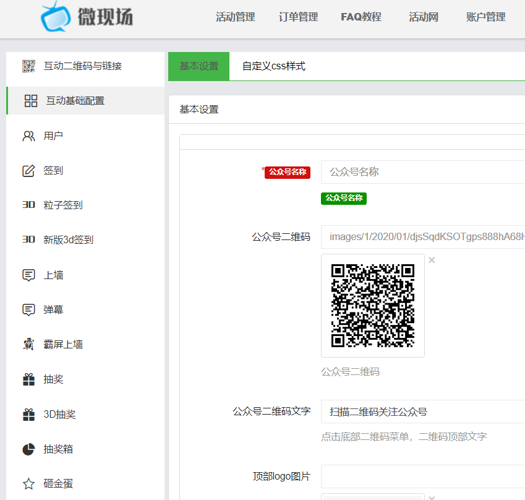Click the 微现场 brand name text
The width and height of the screenshot is (525, 500).
[x=106, y=17]
